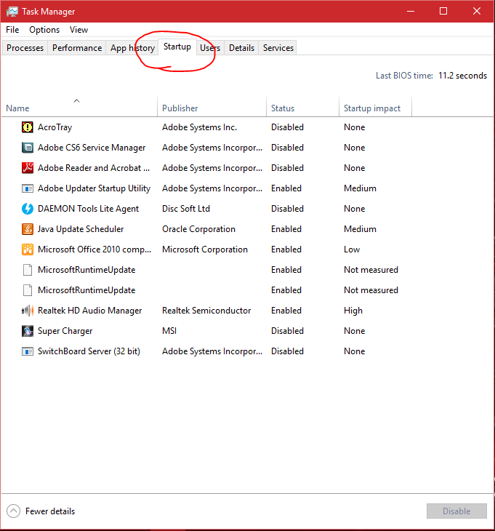Switch to the App history tab
This screenshot has width=495, height=531.
[132, 48]
